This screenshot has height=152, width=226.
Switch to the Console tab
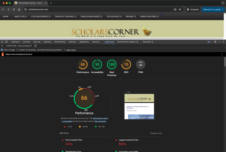26,42
